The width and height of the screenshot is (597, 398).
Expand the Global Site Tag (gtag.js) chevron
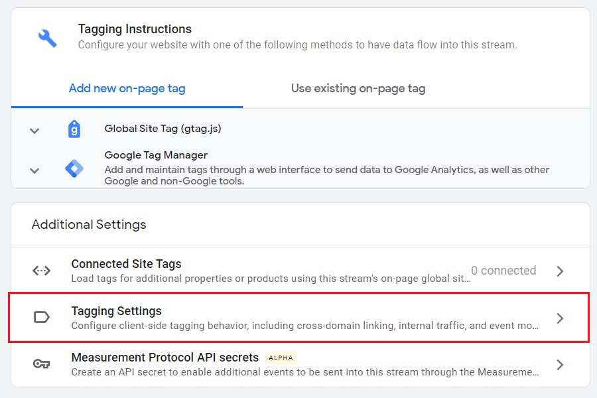34,131
